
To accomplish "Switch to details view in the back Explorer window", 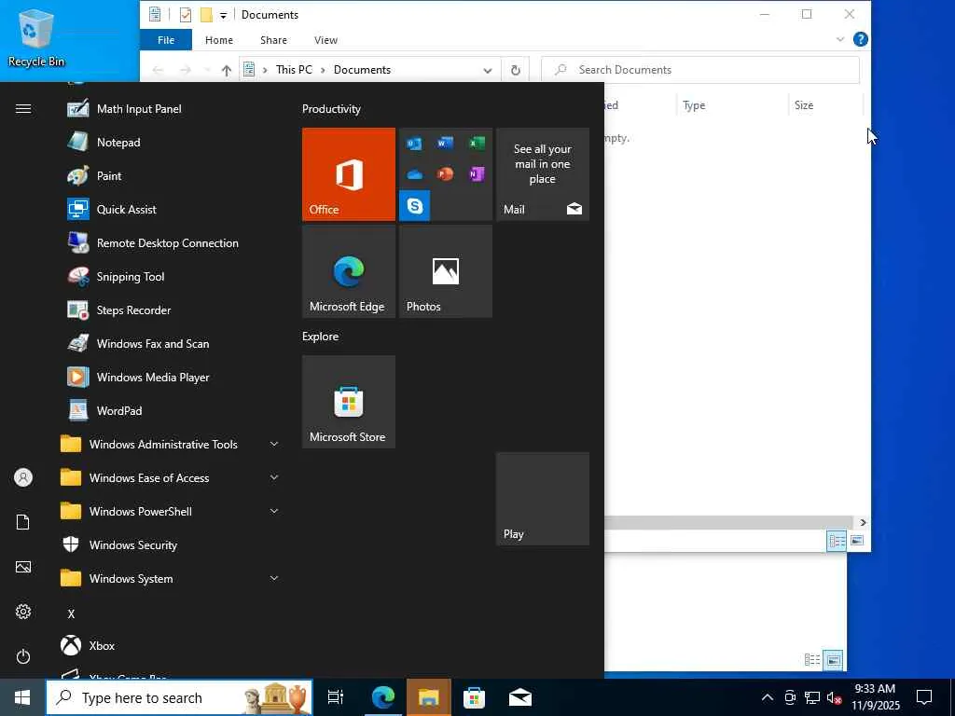I will pyautogui.click(x=812, y=660).
